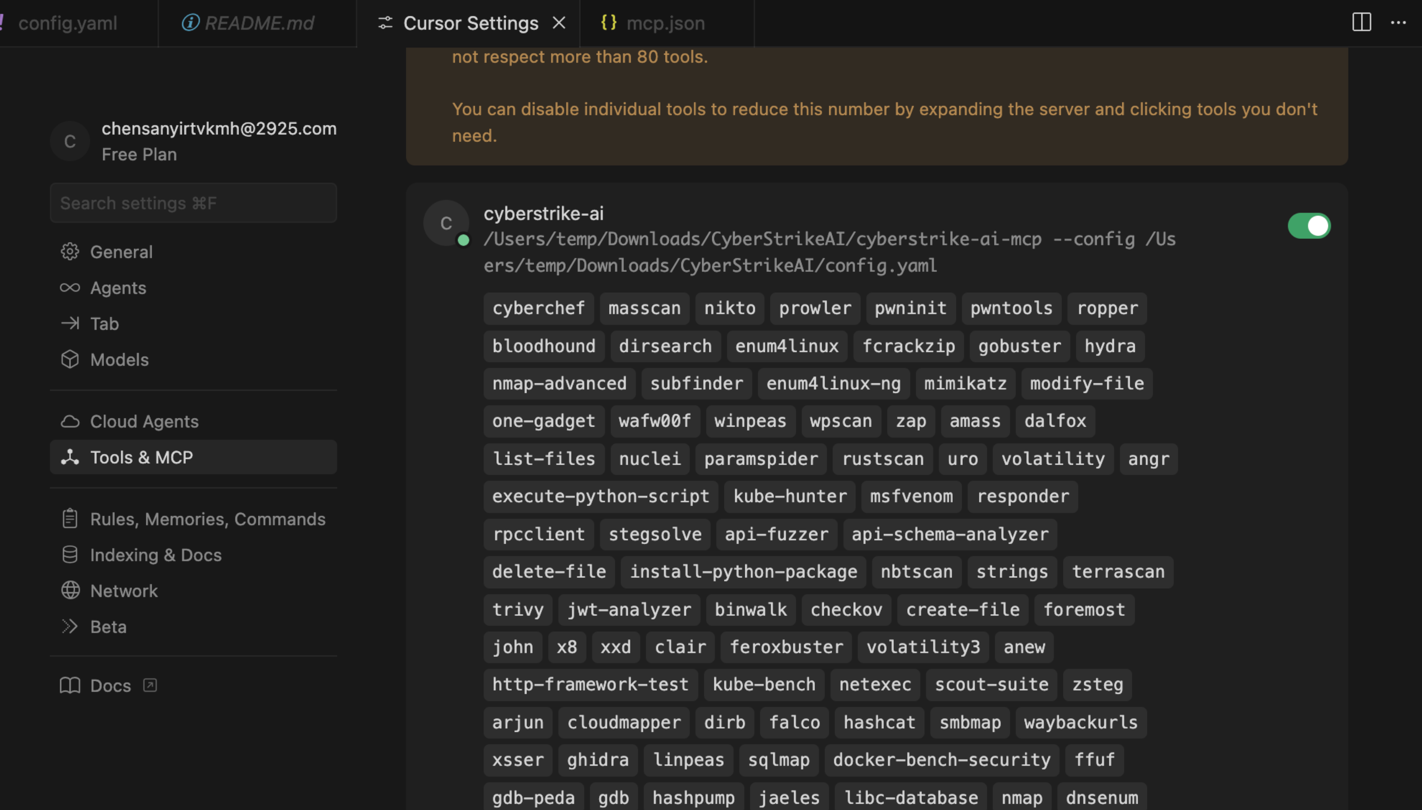Image resolution: width=1422 pixels, height=810 pixels.
Task: Select the nmap-advanced tool chip
Action: pos(559,383)
